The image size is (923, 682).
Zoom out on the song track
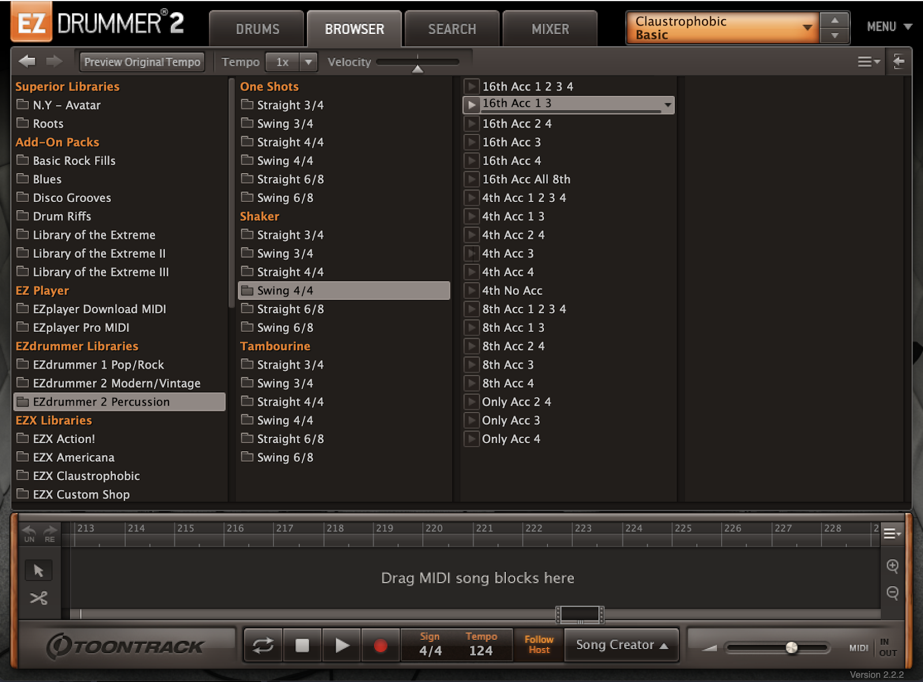point(892,593)
